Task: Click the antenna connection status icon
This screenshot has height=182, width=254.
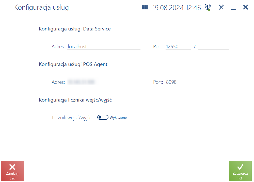Action: (x=208, y=7)
